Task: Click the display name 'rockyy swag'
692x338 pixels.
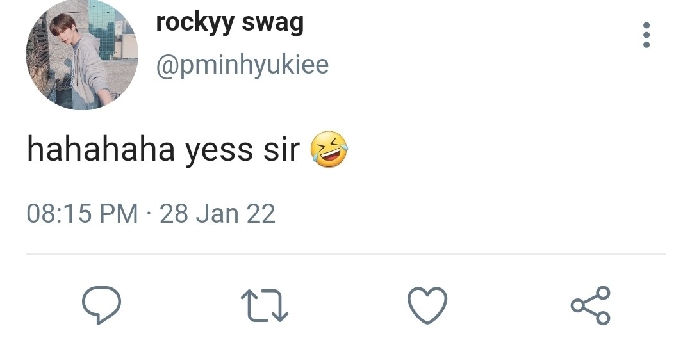Action: pyautogui.click(x=229, y=23)
